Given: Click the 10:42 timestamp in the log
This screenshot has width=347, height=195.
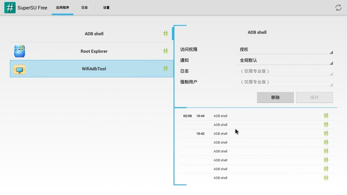Looking at the screenshot, I should 200,134.
